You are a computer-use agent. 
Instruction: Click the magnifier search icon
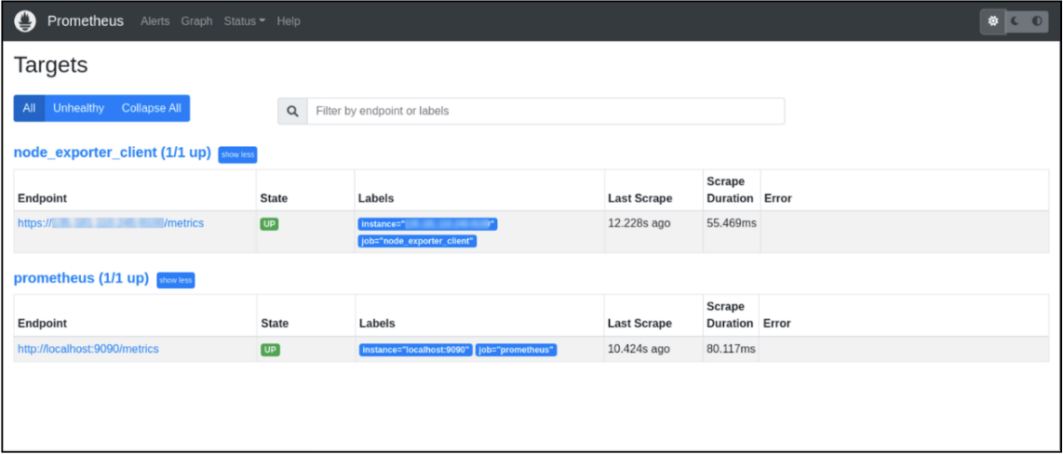[x=293, y=111]
